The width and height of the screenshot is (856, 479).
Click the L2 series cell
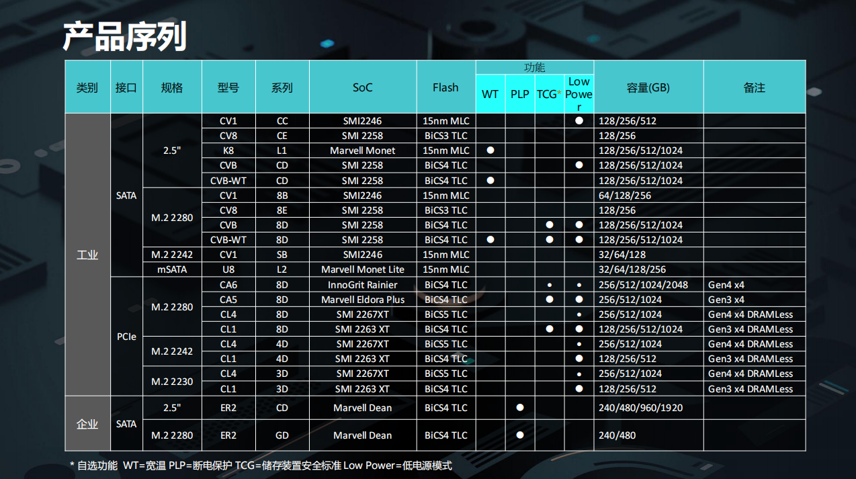(x=282, y=269)
